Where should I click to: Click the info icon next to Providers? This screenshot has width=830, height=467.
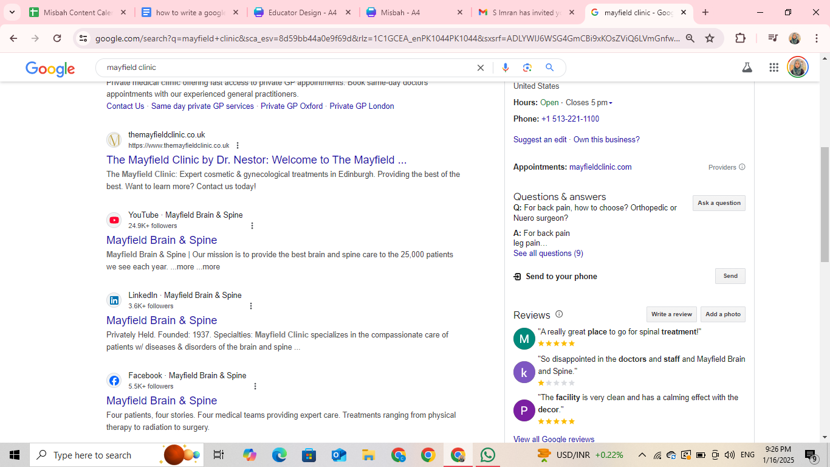tap(742, 167)
